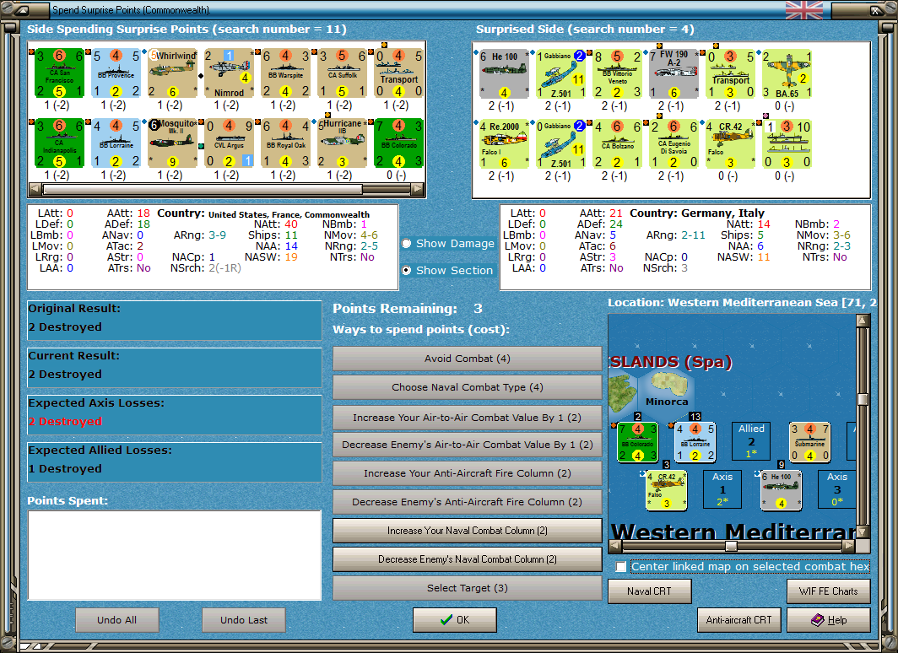The width and height of the screenshot is (898, 653).
Task: Click right arrow of spending side scrollbar
Action: (x=418, y=189)
